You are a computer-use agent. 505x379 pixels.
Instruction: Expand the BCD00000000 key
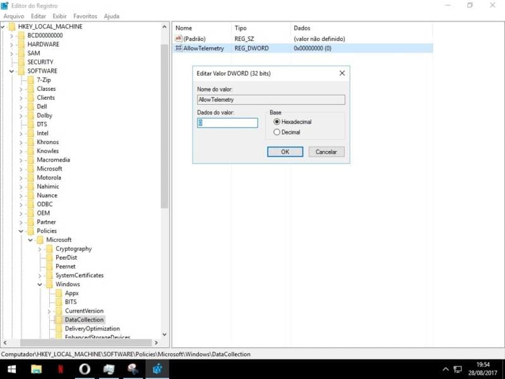coord(12,36)
